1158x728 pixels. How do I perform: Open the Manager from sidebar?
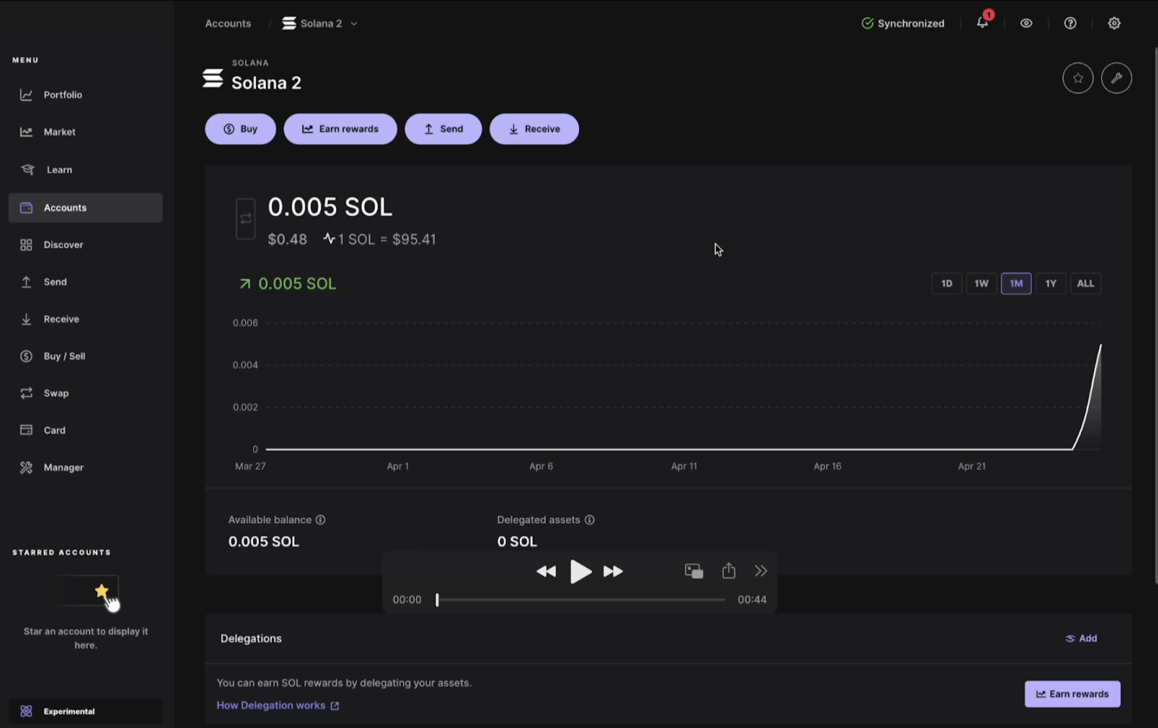(x=63, y=467)
